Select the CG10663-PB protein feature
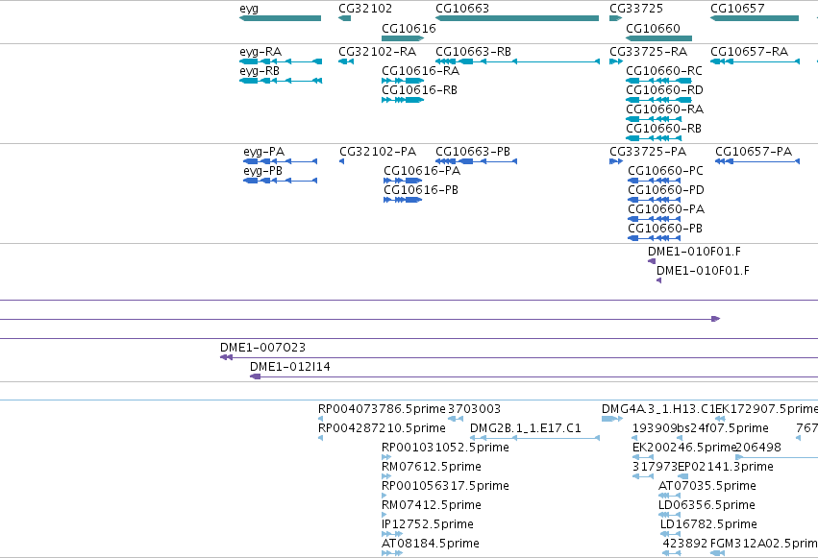This screenshot has height=558, width=818. click(x=477, y=161)
